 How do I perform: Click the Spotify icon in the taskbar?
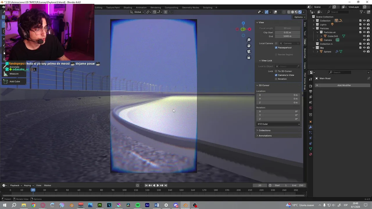[138, 205]
